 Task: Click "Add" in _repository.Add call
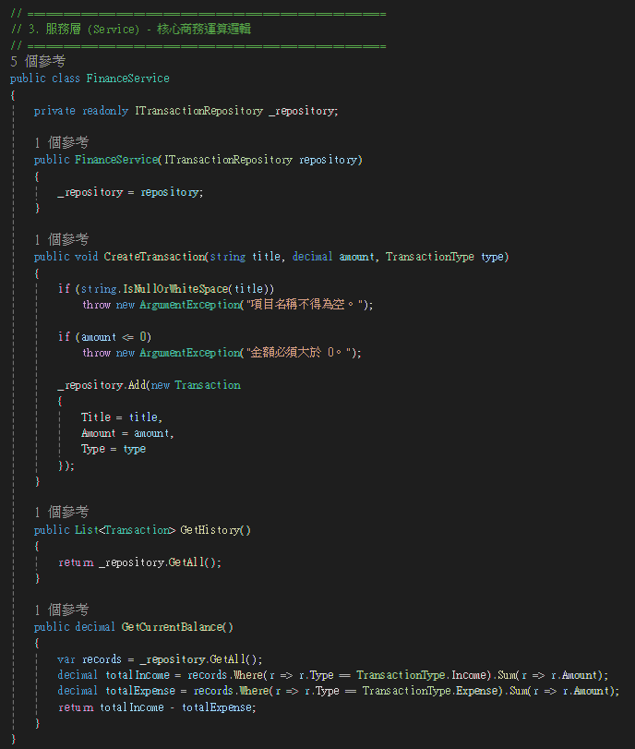tap(137, 385)
